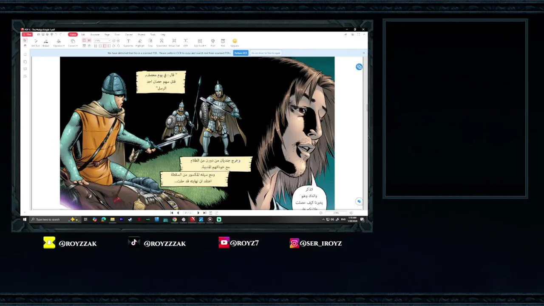Jump to the last page
The height and width of the screenshot is (306, 544).
tap(204, 213)
